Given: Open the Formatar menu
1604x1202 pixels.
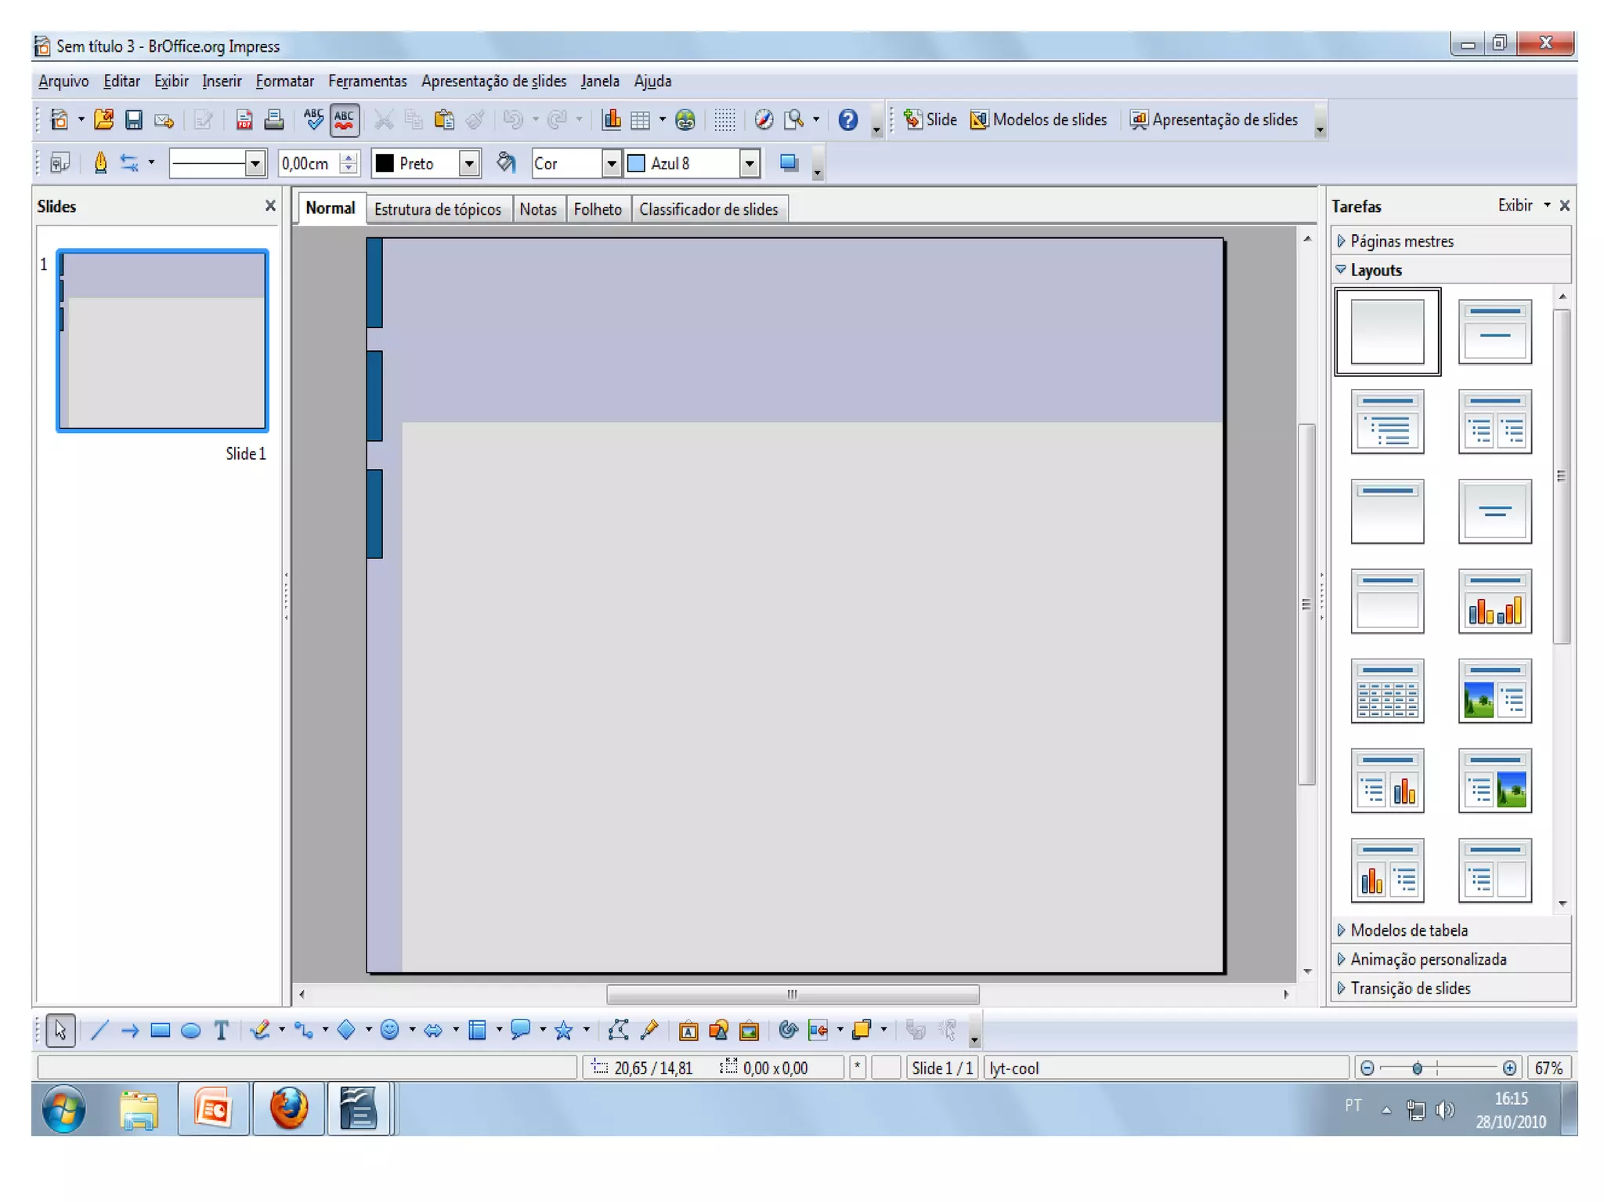Looking at the screenshot, I should 284,81.
